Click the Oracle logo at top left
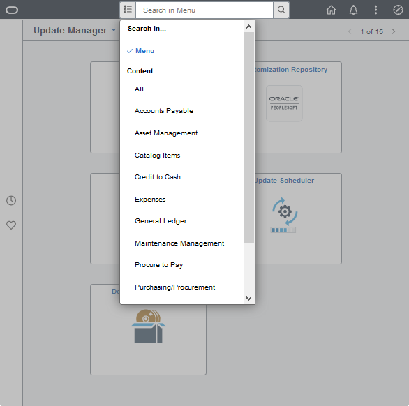This screenshot has width=409, height=406. 12,10
